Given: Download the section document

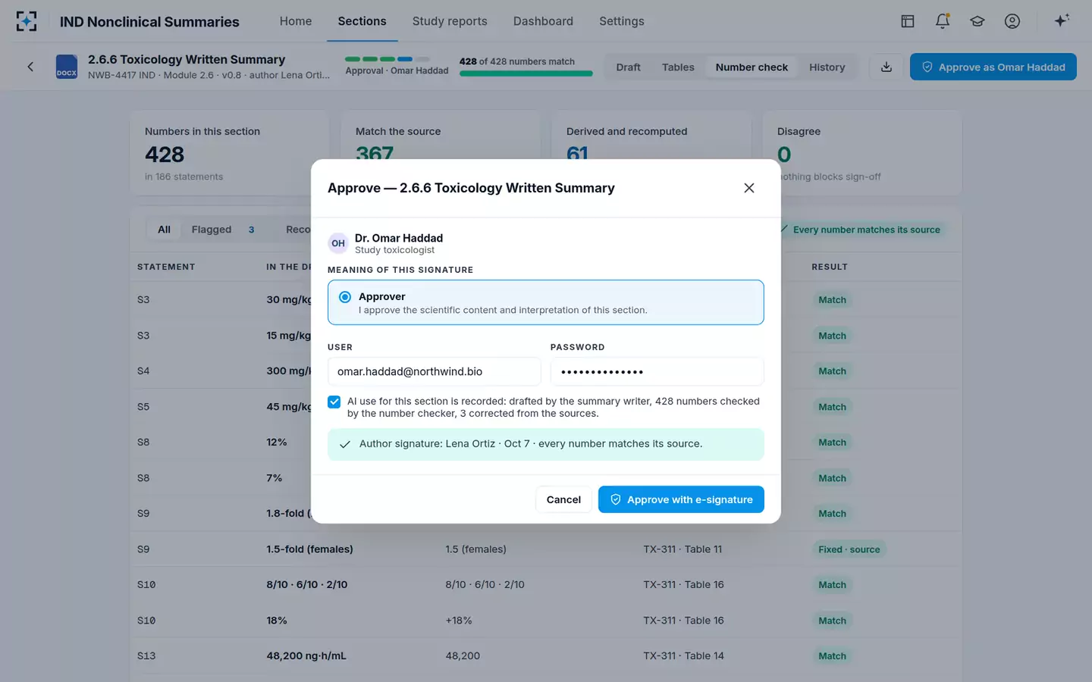Looking at the screenshot, I should click(x=886, y=67).
